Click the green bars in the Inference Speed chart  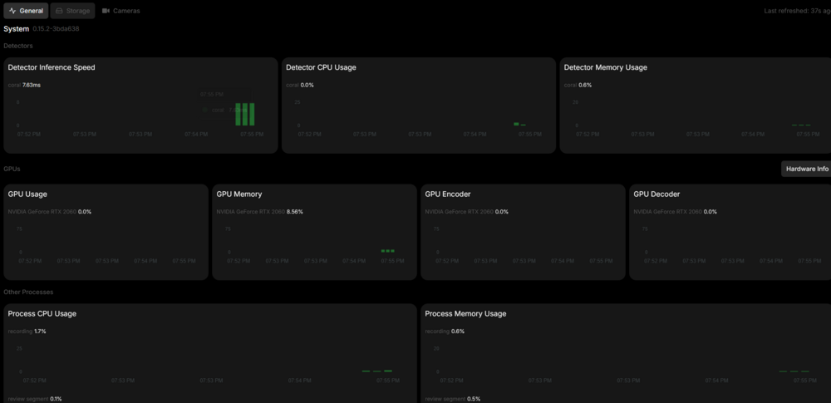[x=245, y=114]
